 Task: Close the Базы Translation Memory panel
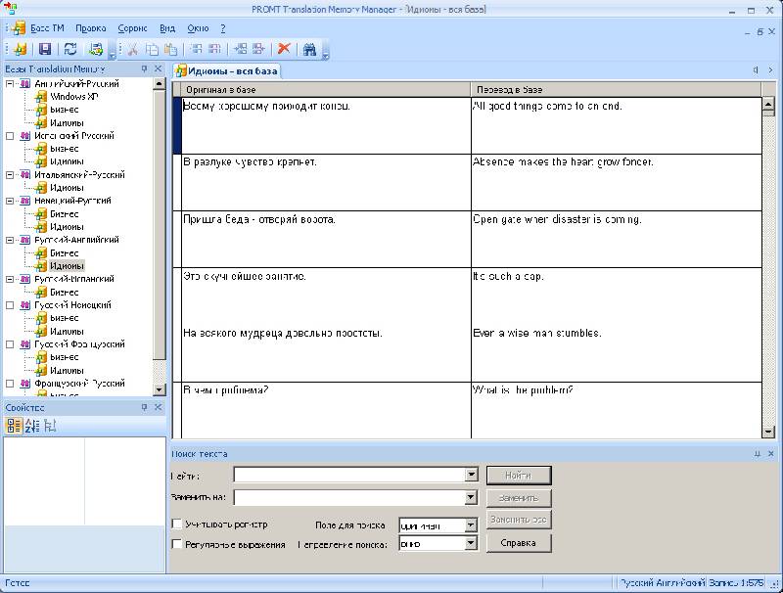pyautogui.click(x=158, y=68)
